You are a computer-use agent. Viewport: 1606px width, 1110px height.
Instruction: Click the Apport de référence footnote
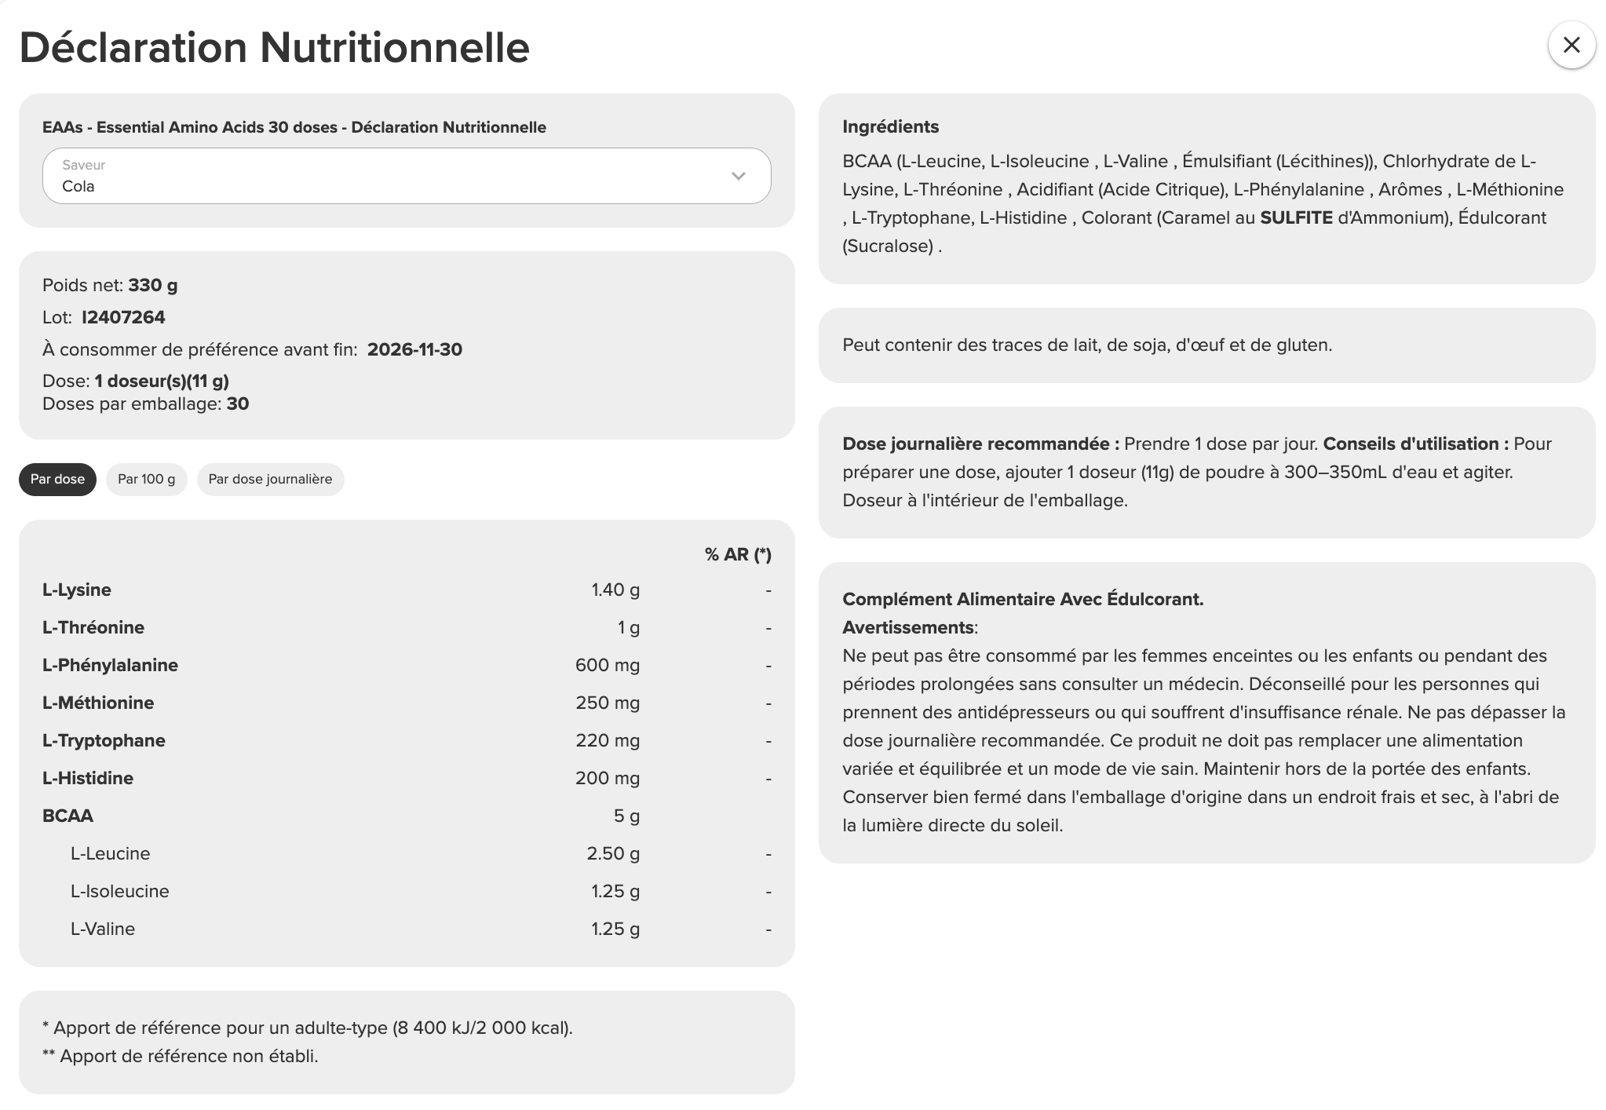307,1028
